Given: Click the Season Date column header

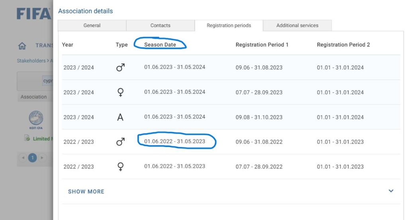Looking at the screenshot, I should [160, 45].
